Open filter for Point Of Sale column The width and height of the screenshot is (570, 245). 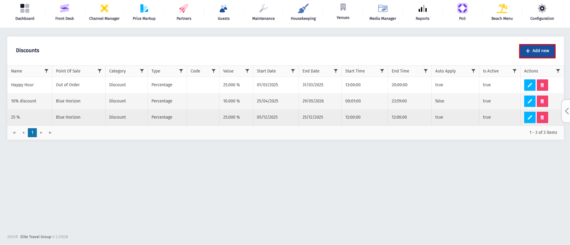[100, 71]
